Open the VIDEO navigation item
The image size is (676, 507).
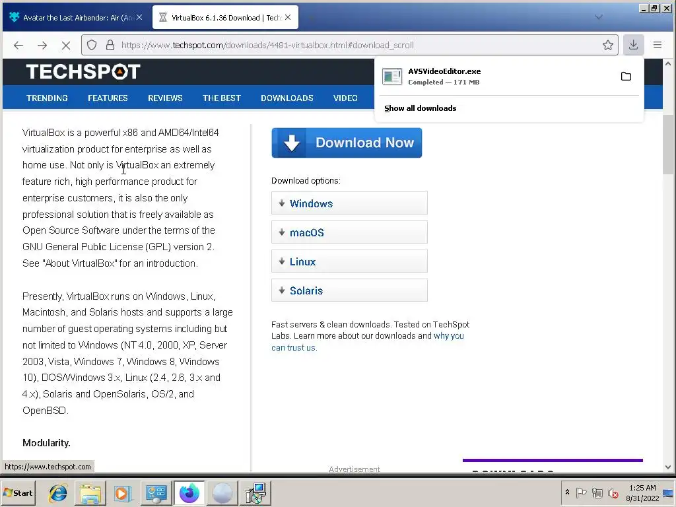point(345,98)
